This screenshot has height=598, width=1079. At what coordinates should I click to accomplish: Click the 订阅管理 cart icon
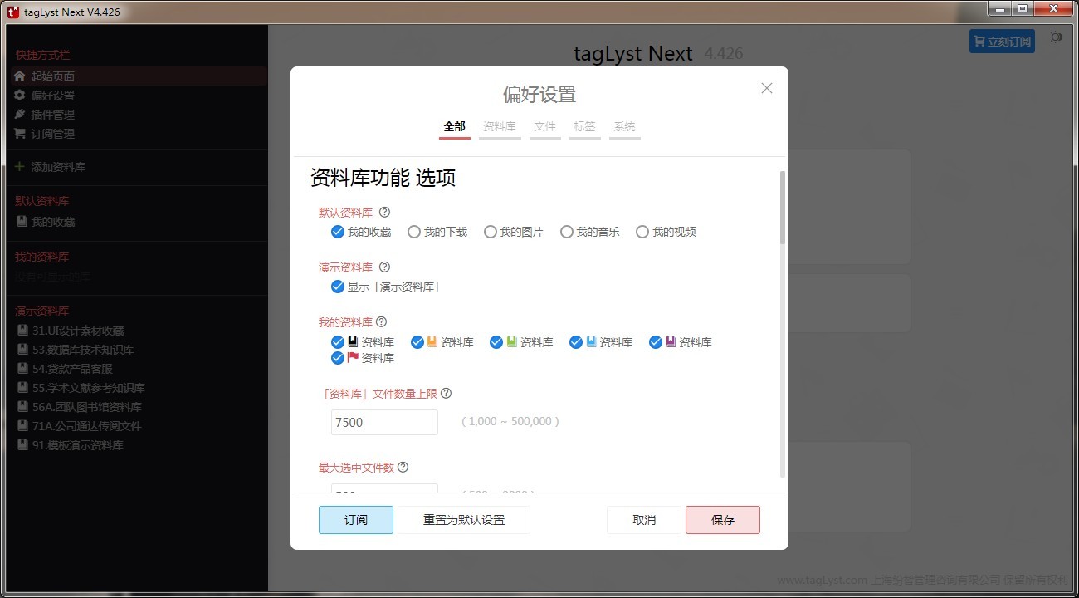click(18, 133)
